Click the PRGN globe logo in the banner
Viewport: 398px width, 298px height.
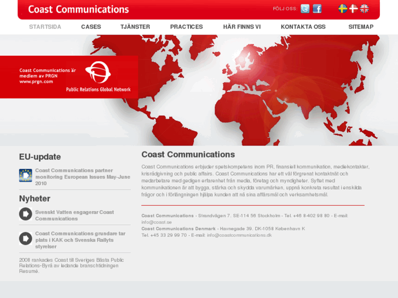[x=98, y=72]
